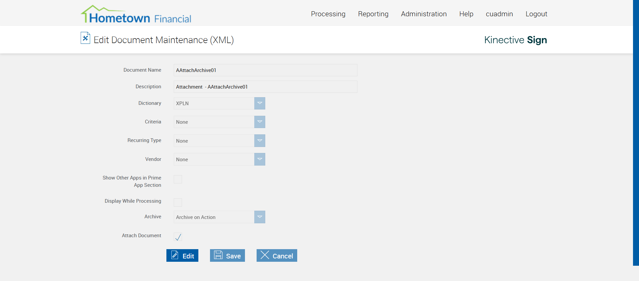Enable Display While Processing checkbox
639x281 pixels.
(178, 202)
